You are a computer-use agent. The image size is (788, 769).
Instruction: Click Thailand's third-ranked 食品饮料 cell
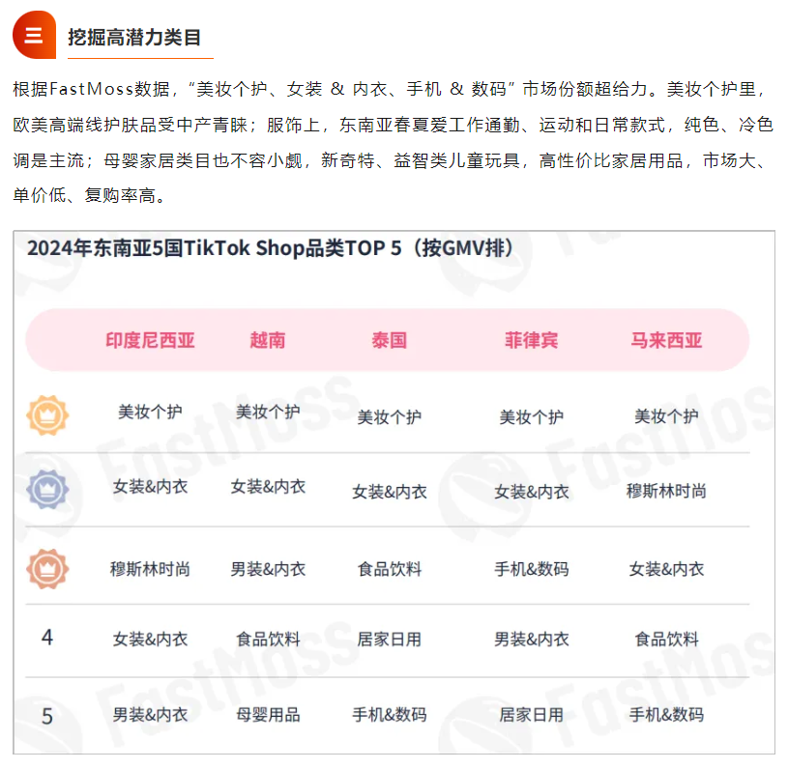click(390, 569)
